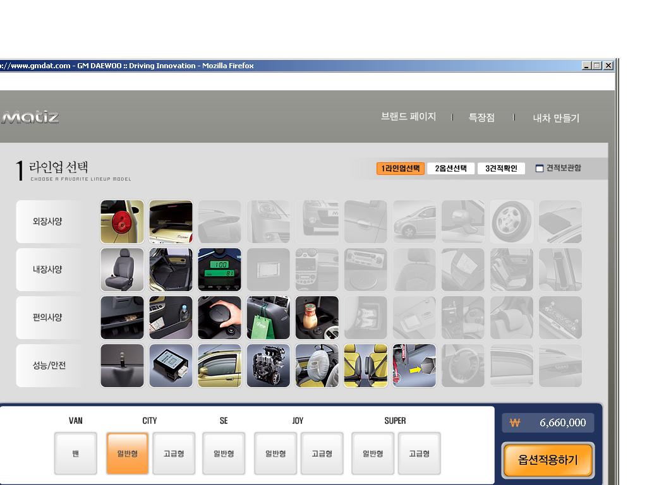Screen dimensions: 647x485
Task: Select the grayed-out alloy wheel thumbnail
Action: [x=511, y=222]
